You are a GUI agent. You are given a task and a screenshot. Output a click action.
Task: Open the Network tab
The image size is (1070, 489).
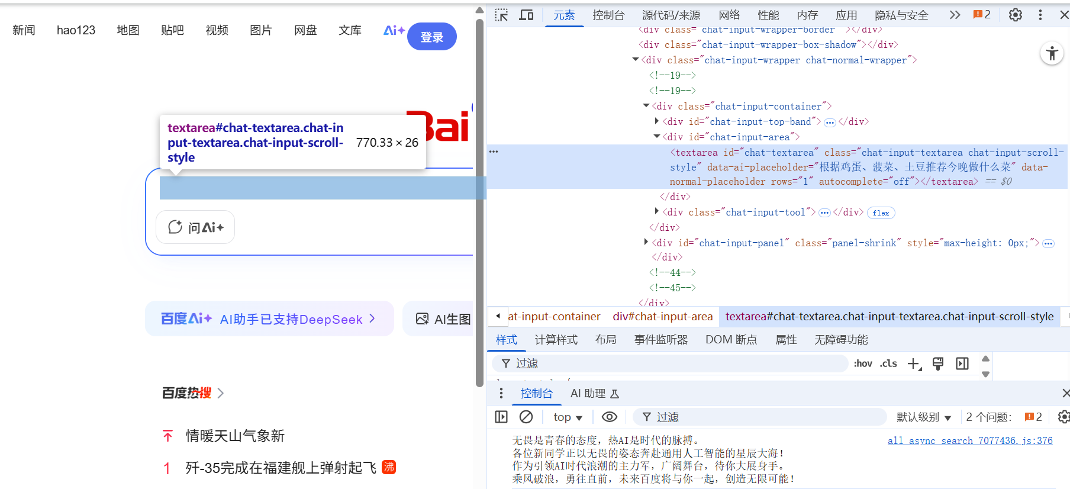729,15
